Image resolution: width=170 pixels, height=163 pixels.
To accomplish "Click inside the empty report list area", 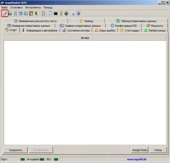I will (85, 93).
